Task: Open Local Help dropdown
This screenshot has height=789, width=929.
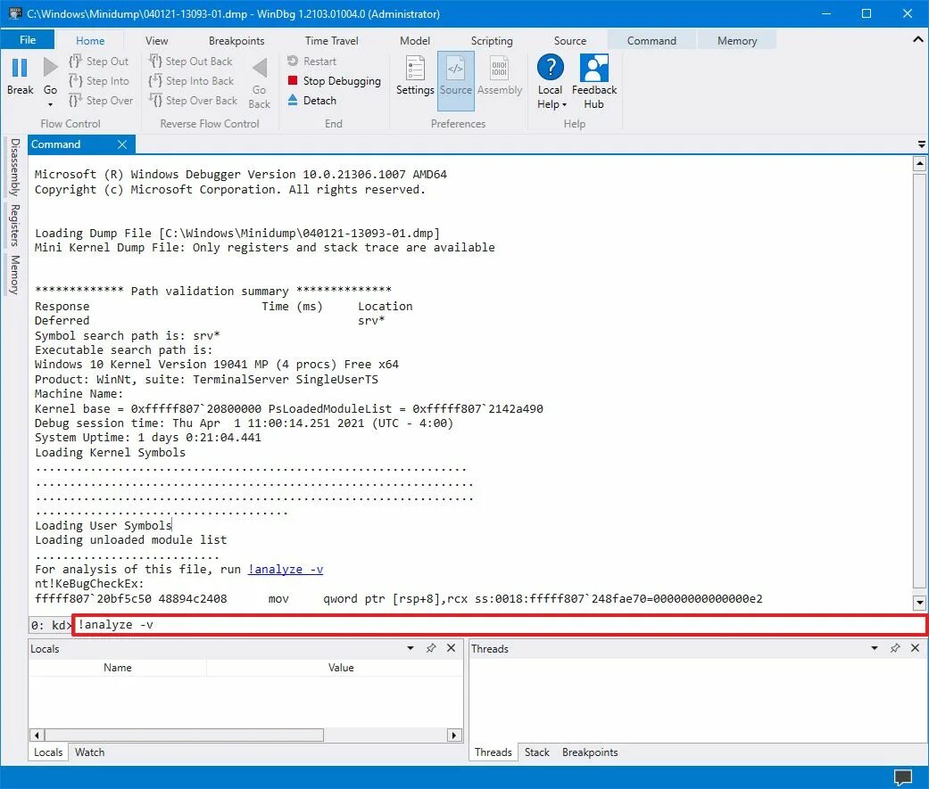Action: click(551, 81)
